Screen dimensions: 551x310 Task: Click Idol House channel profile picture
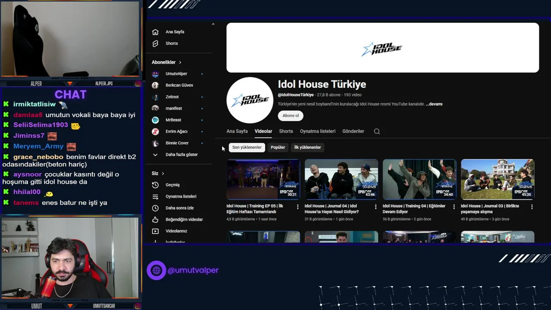(x=250, y=100)
